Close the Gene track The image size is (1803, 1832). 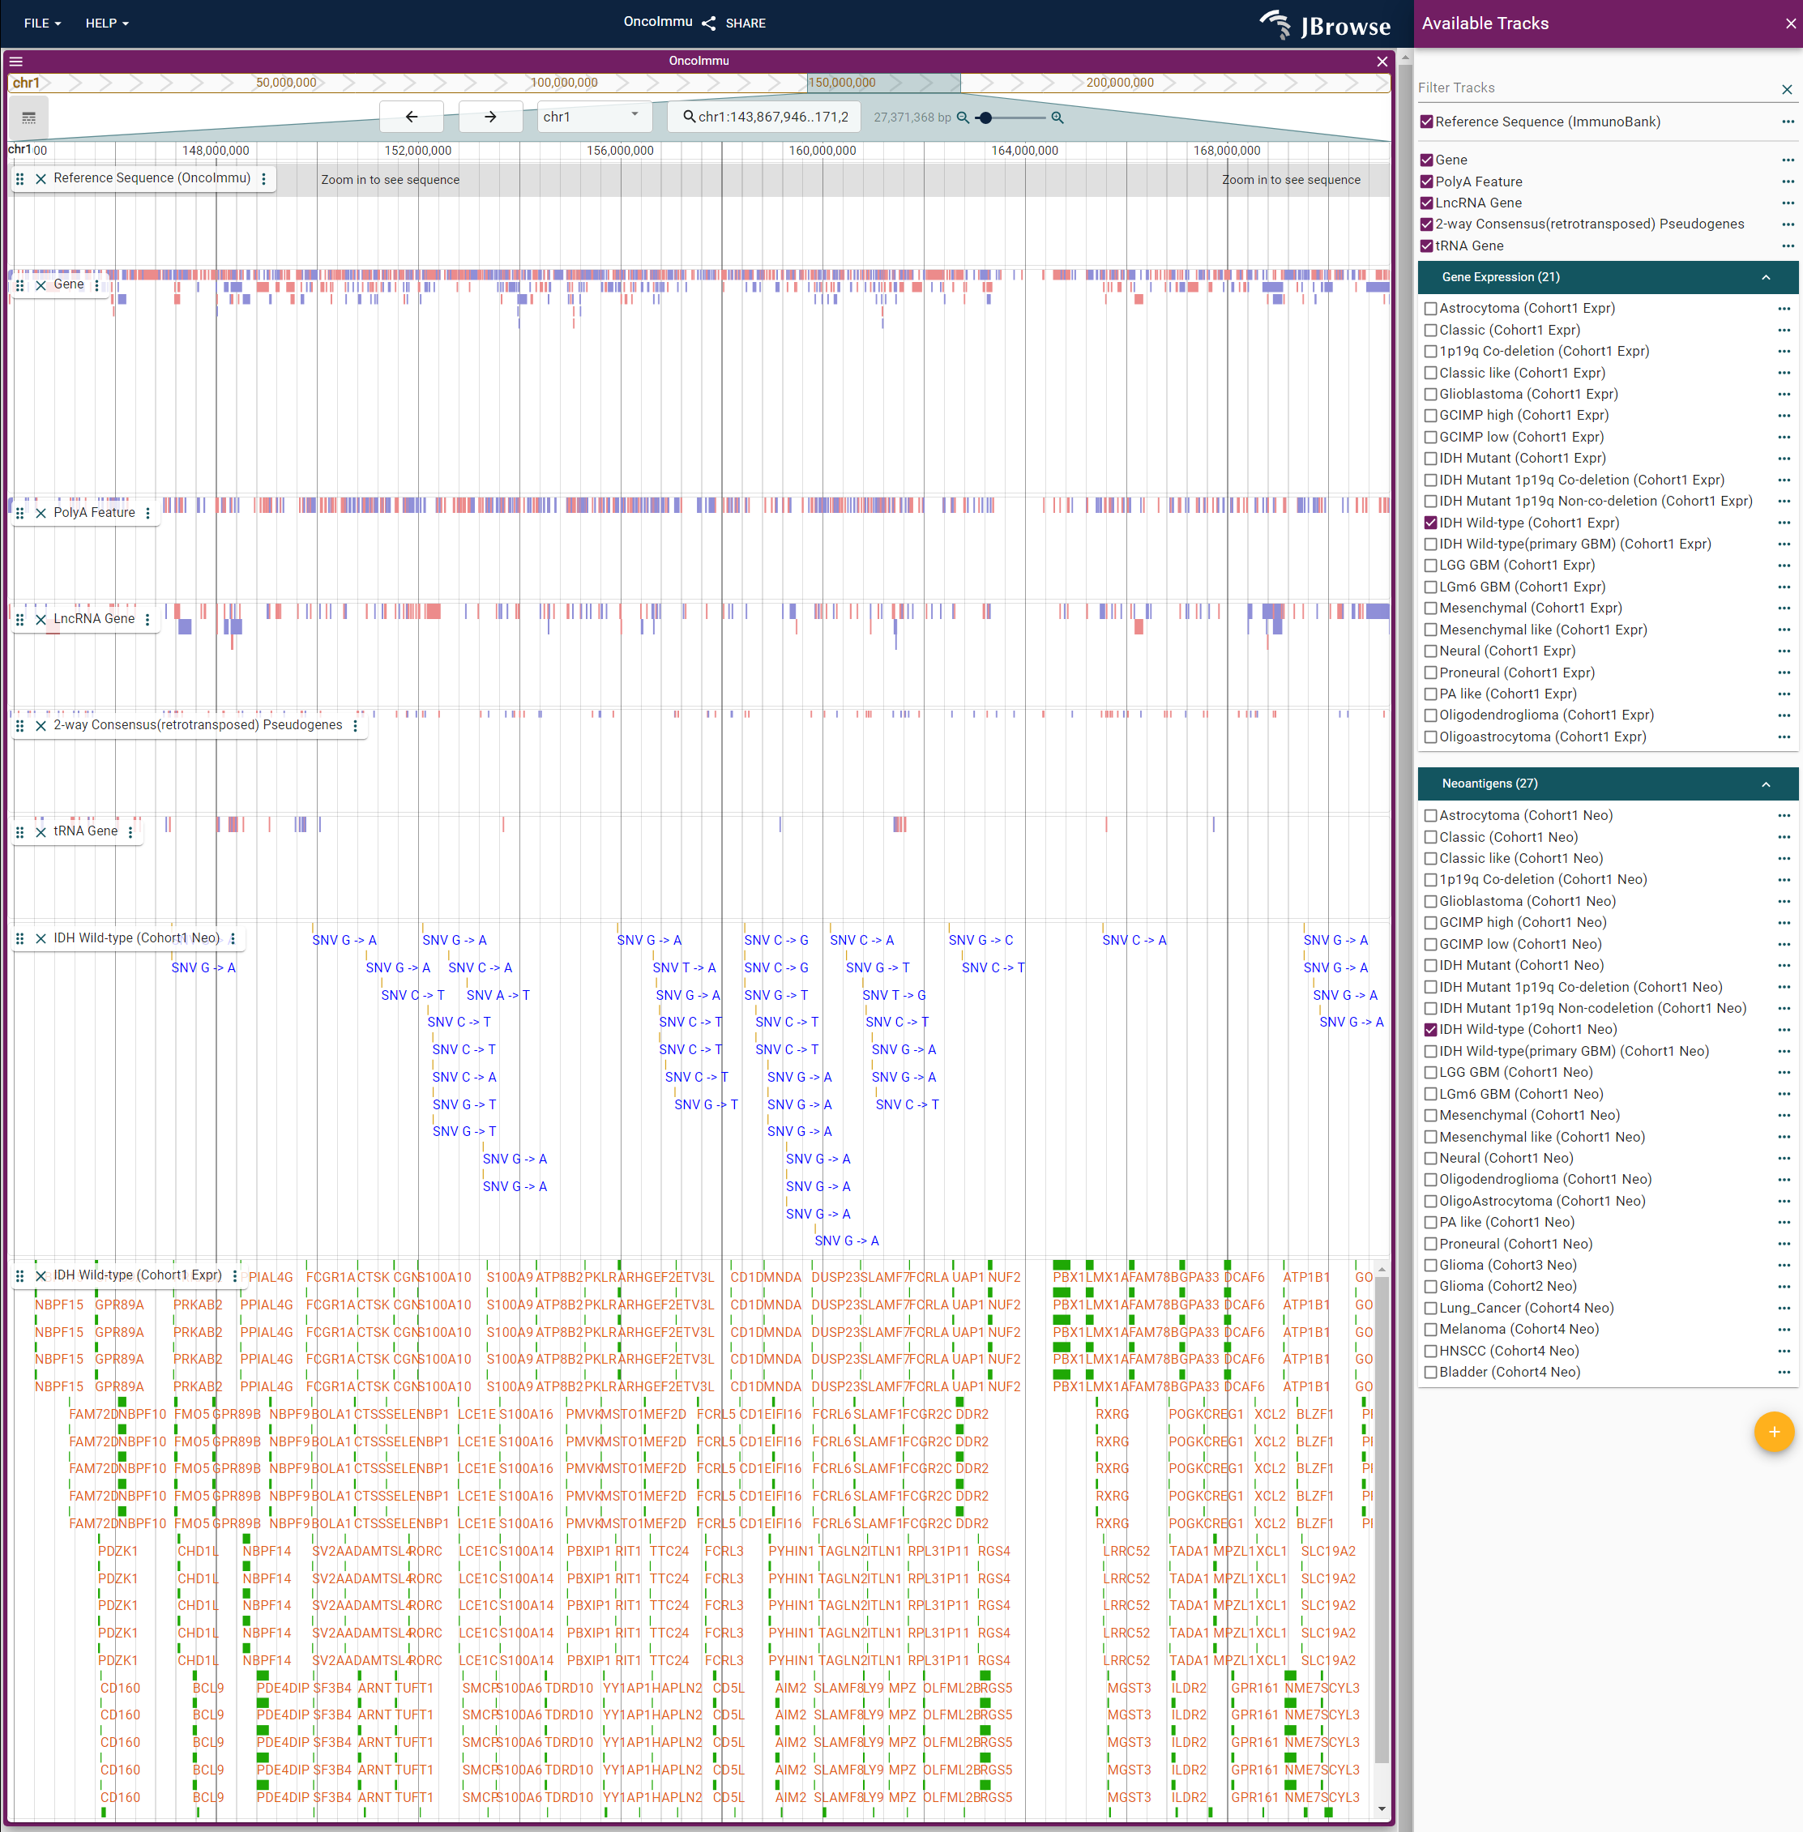click(x=41, y=285)
